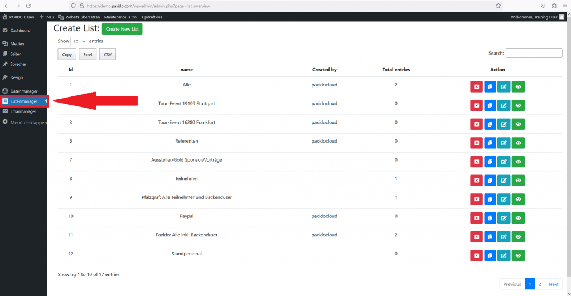The width and height of the screenshot is (571, 296).
Task: View the 'Alle' list with eye icon
Action: click(518, 86)
